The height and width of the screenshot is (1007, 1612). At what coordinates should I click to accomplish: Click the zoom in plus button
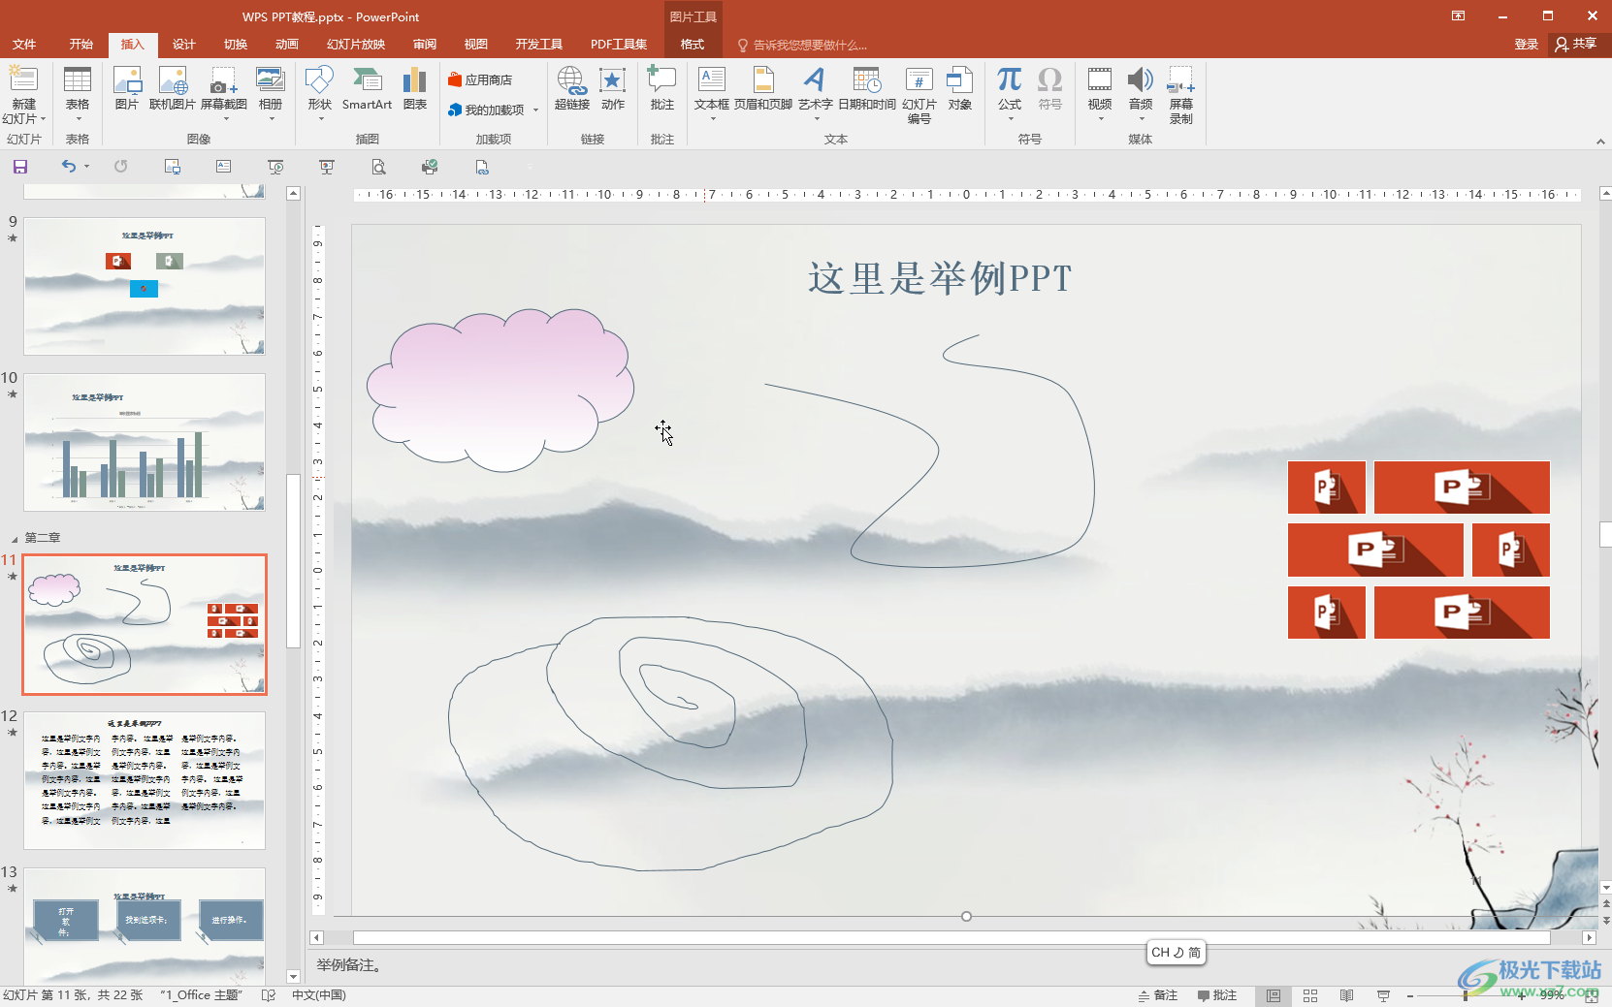(1523, 995)
